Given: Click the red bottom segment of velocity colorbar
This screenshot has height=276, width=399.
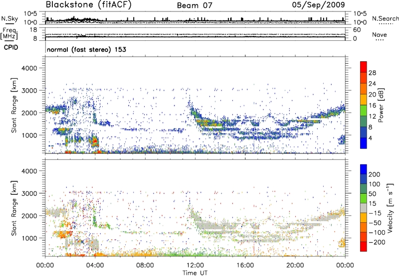Looking at the screenshot, I should pos(364,247).
